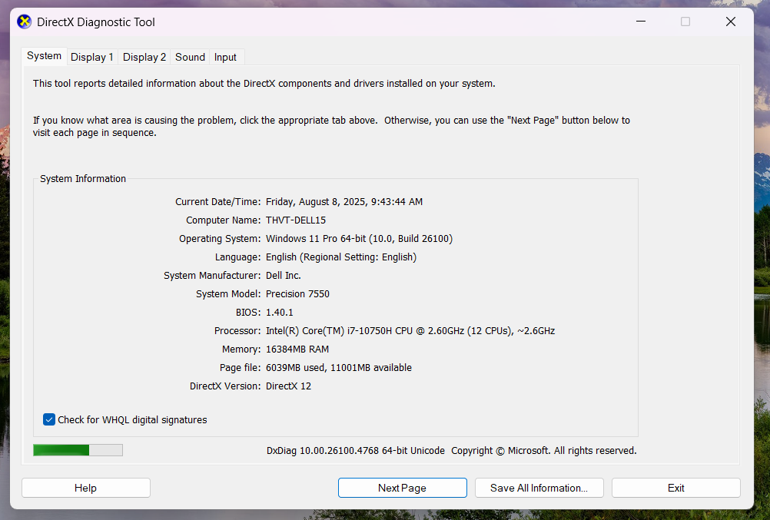Click the DxDiag 10.00.26100.4768 version text
The height and width of the screenshot is (520, 770).
point(356,450)
